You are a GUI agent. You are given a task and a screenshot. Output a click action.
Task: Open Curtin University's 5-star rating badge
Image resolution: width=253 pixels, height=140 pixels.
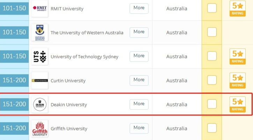pos(238,81)
